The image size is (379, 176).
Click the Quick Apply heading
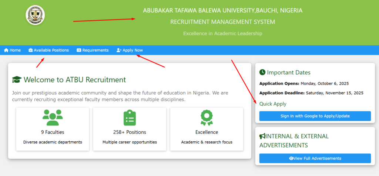pos(273,104)
